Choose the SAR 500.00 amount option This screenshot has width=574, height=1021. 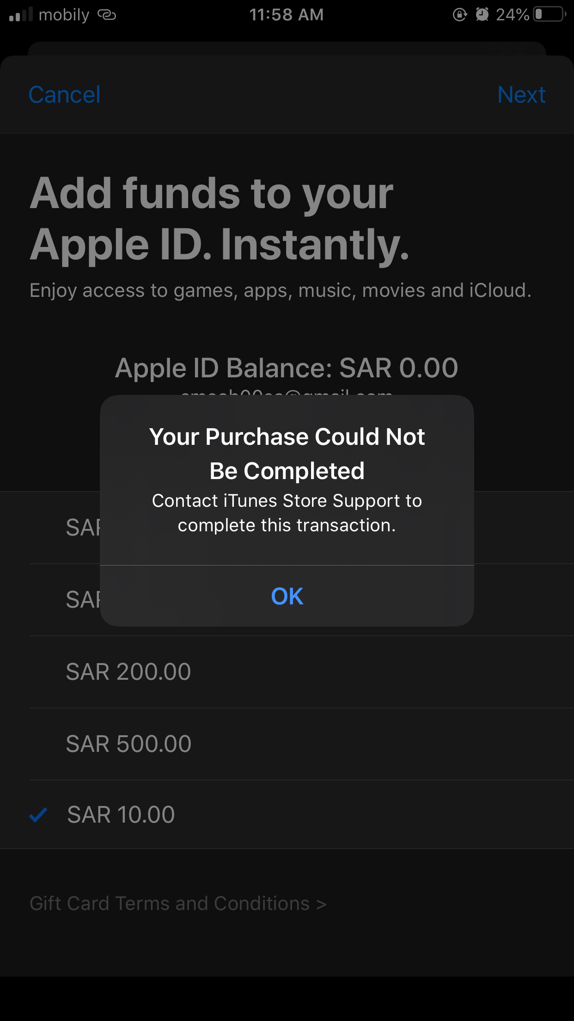click(x=128, y=744)
